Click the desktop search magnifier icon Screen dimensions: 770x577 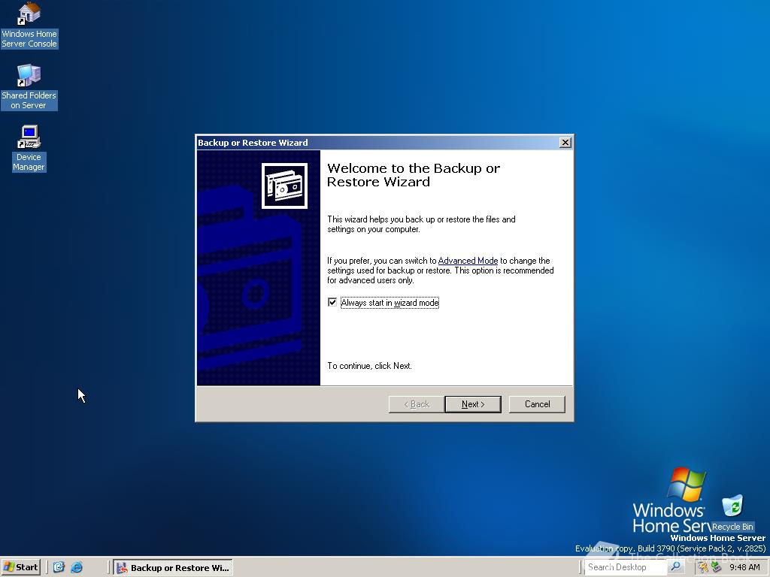tap(676, 567)
